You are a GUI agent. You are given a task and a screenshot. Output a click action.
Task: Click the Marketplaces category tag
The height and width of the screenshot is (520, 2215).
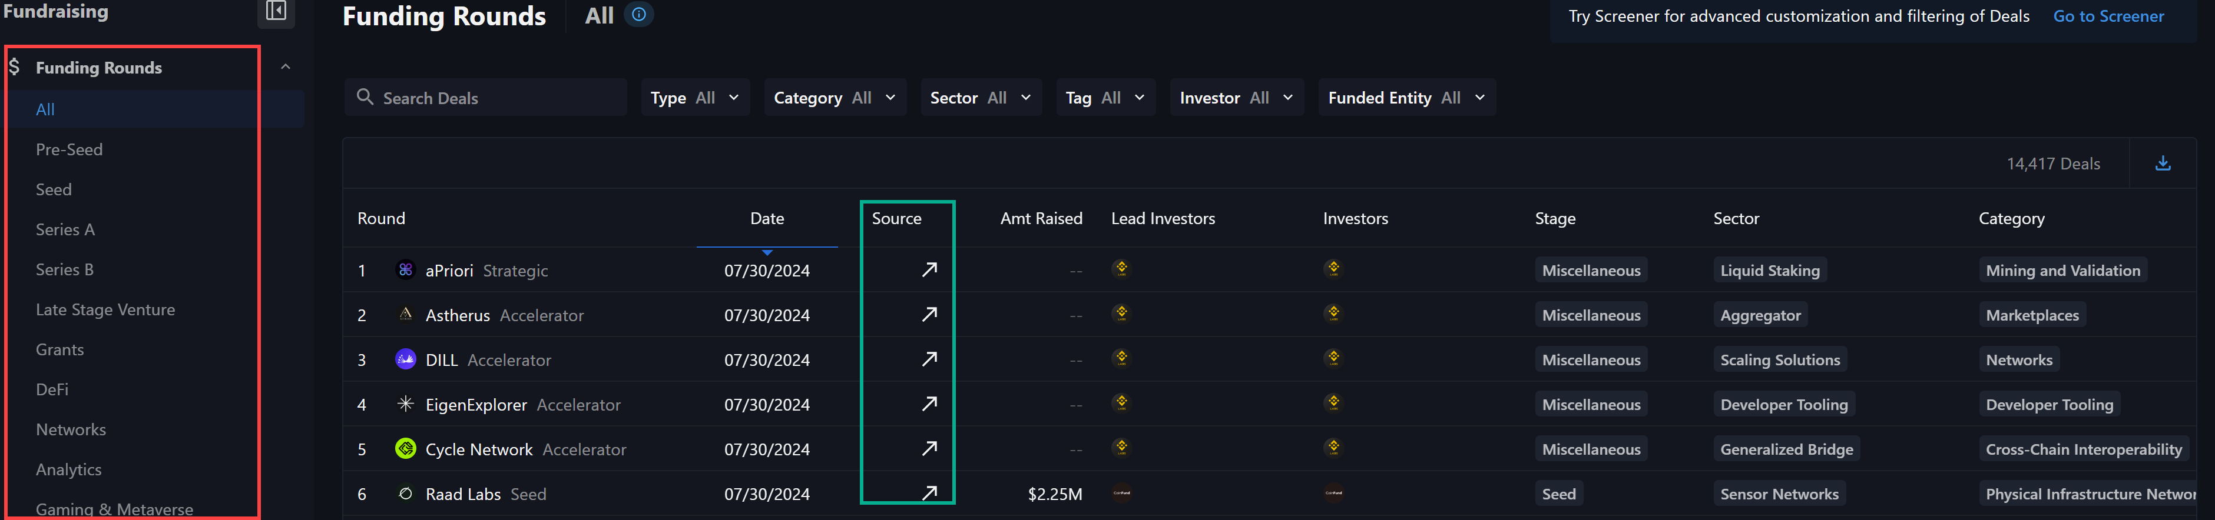coord(2032,315)
